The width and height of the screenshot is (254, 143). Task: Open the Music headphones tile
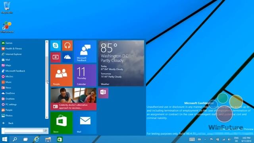point(67,46)
